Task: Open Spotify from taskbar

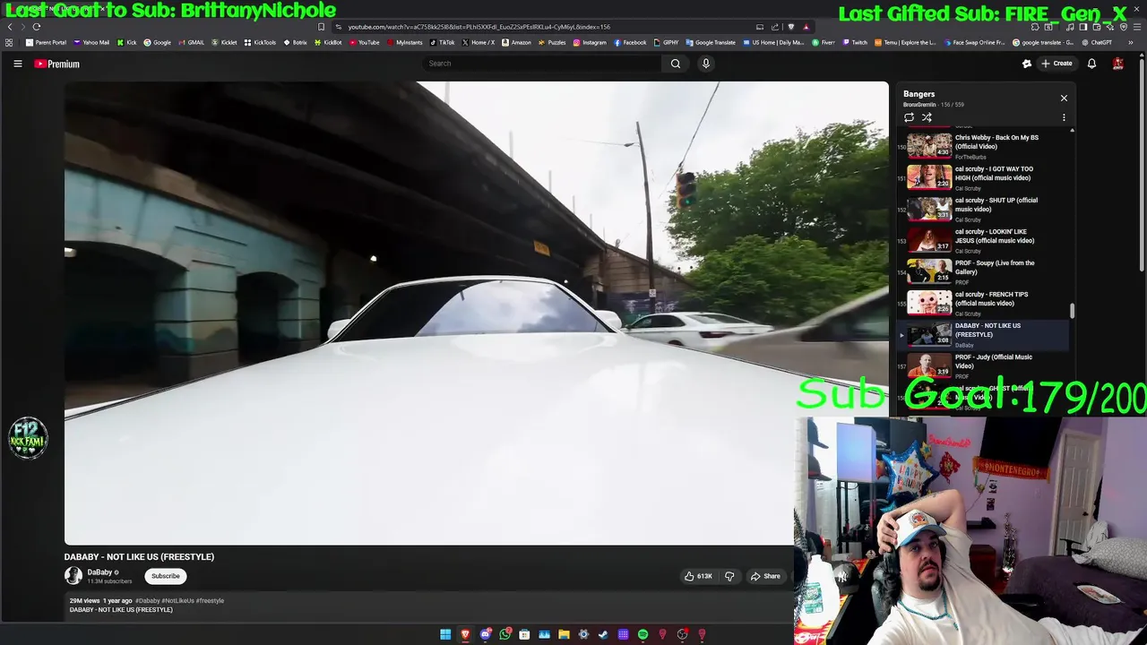Action: pyautogui.click(x=642, y=634)
